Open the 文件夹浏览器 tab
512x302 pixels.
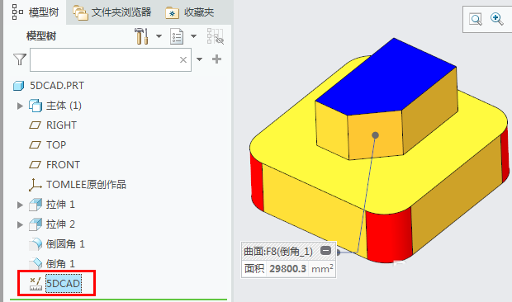point(111,12)
